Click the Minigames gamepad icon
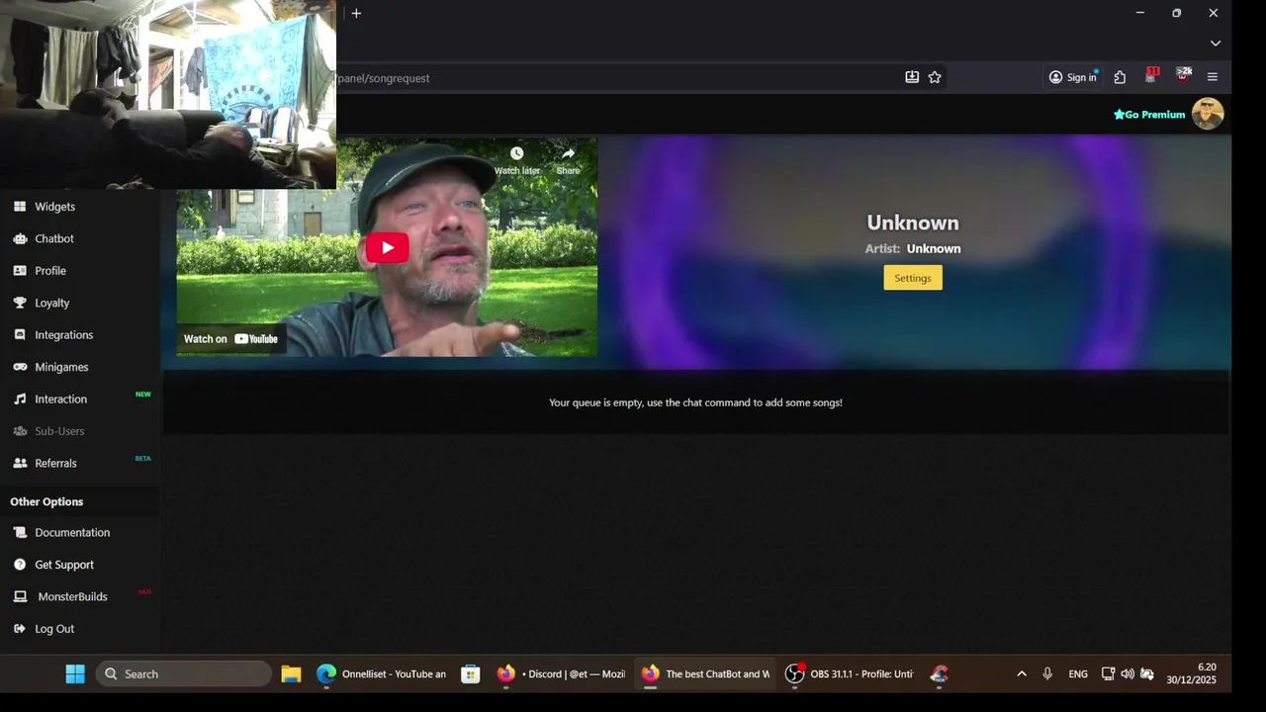The height and width of the screenshot is (712, 1266). click(20, 367)
